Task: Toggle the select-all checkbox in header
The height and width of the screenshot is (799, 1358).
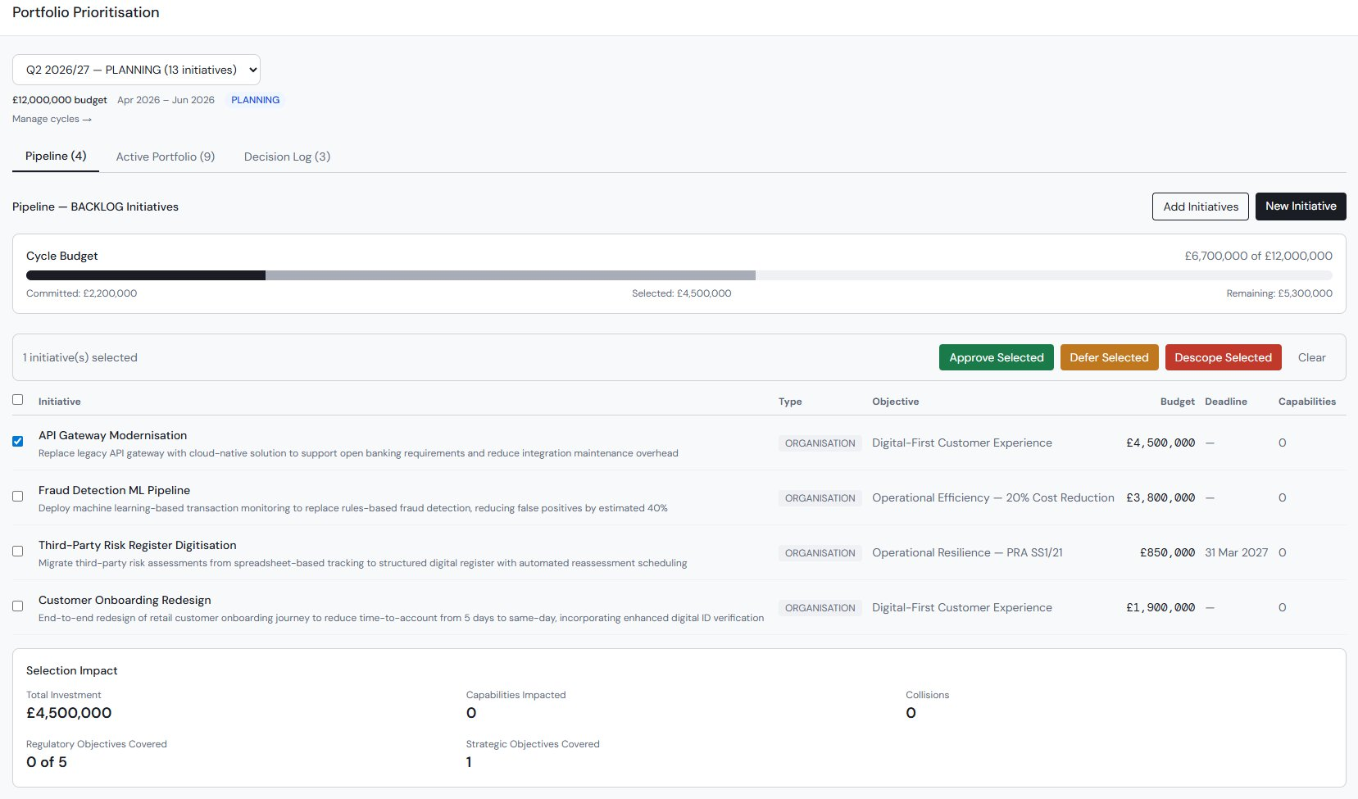Action: (18, 399)
